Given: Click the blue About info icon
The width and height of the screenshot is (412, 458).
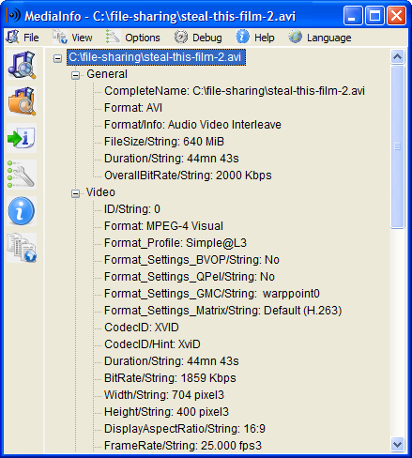Looking at the screenshot, I should [22, 211].
